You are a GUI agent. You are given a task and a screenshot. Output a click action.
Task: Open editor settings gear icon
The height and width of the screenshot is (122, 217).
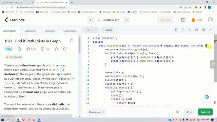pyautogui.click(x=203, y=30)
